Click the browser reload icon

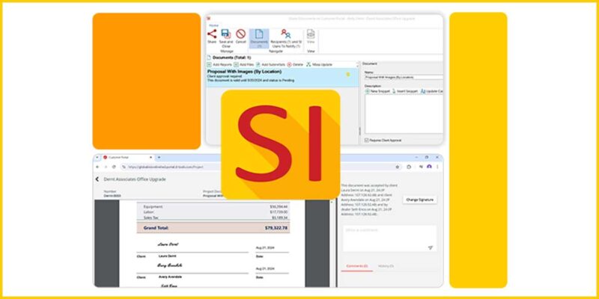114,167
